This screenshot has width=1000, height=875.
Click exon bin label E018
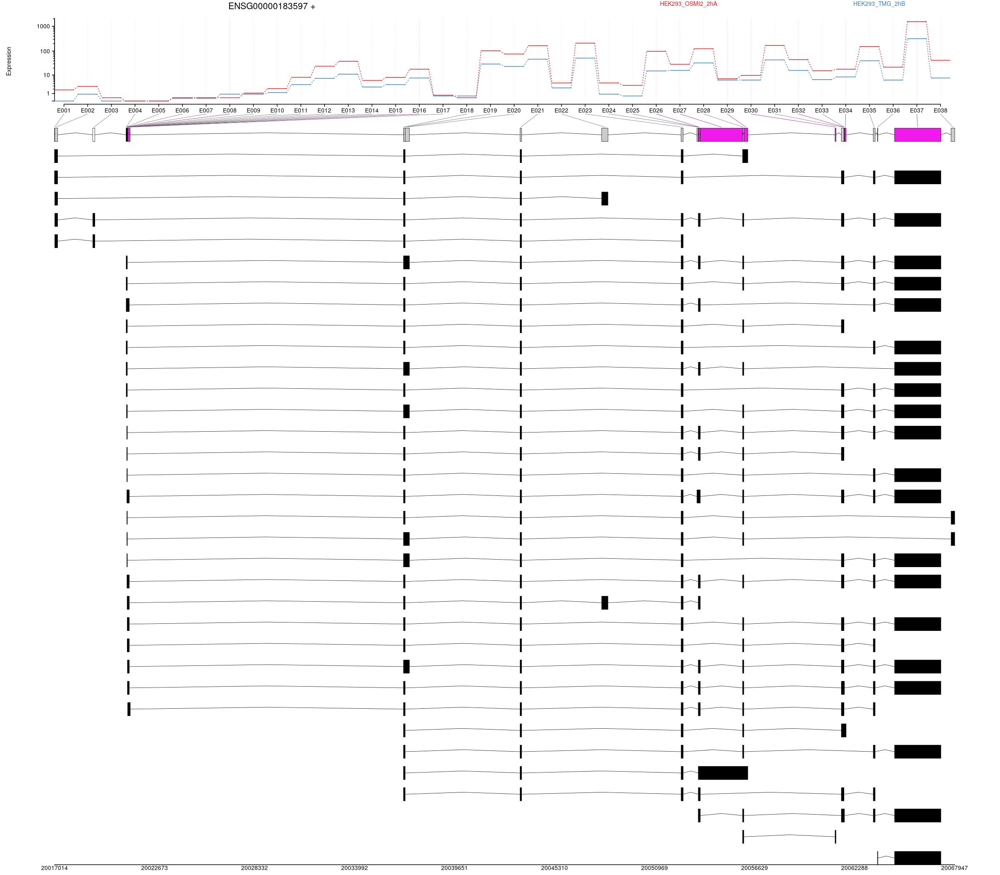[467, 111]
